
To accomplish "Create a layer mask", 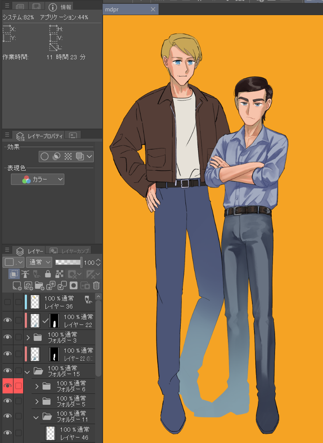I will click(74, 286).
